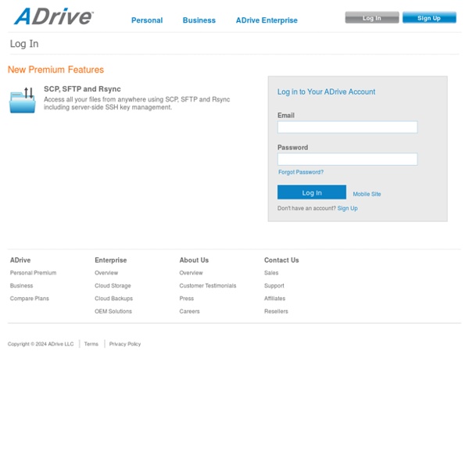Submit the form with Log In button

(311, 192)
